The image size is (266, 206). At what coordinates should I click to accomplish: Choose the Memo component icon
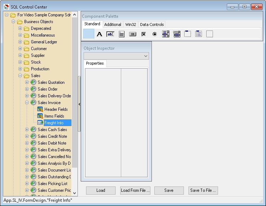click(122, 34)
